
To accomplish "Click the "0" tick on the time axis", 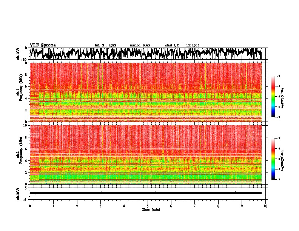I will click(x=30, y=206).
